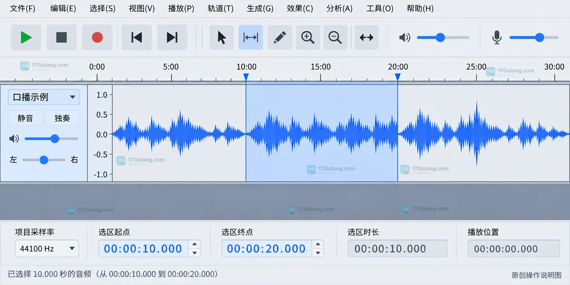
Task: Open the 口播示例 track dropdown
Action: (43, 97)
